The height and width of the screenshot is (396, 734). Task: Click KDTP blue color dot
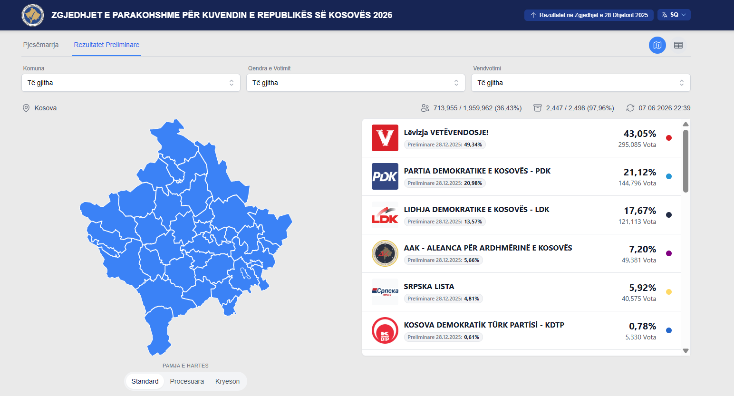[669, 330]
